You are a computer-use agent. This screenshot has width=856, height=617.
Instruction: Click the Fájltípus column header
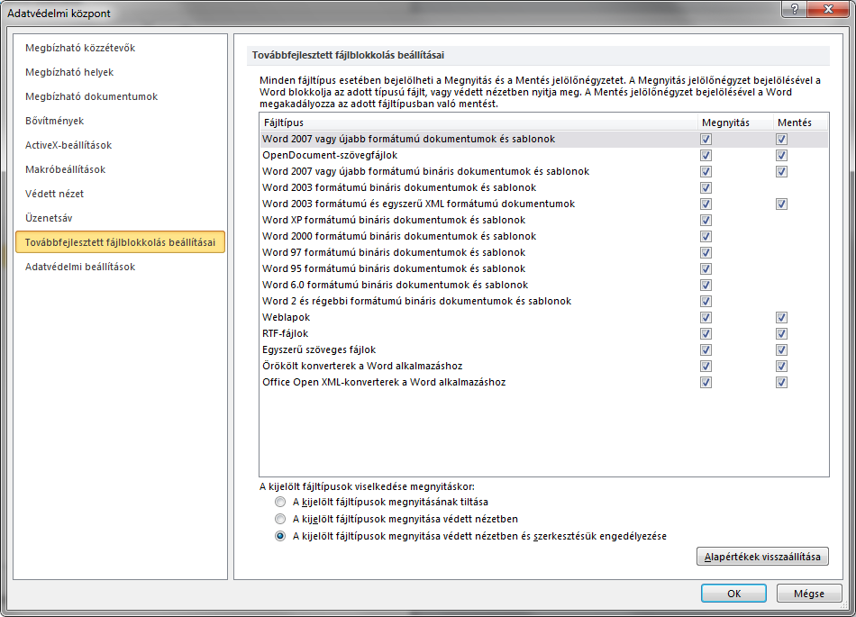478,122
